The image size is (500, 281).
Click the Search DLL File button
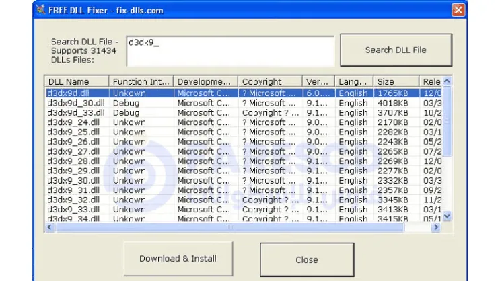coord(395,50)
